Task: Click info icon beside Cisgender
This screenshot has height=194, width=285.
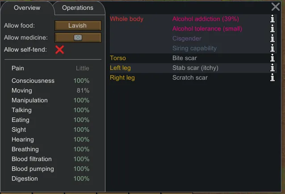Action: [x=272, y=39]
